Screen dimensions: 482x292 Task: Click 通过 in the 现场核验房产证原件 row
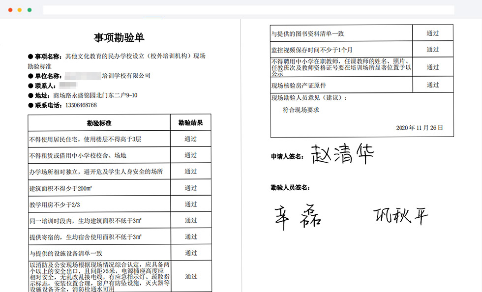pos(432,85)
